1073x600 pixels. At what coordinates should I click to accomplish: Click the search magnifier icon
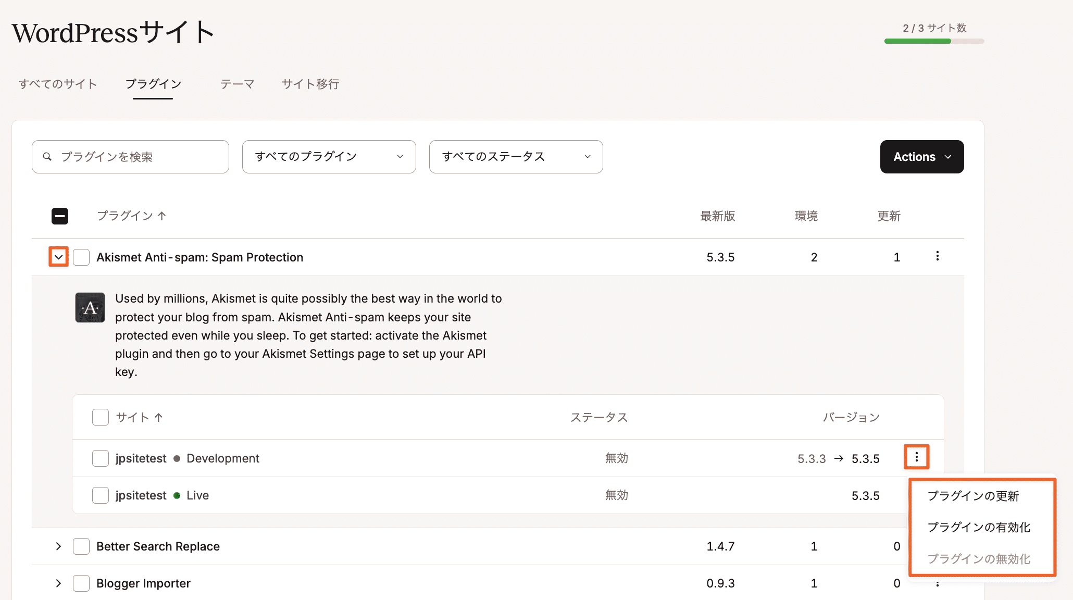pyautogui.click(x=47, y=157)
